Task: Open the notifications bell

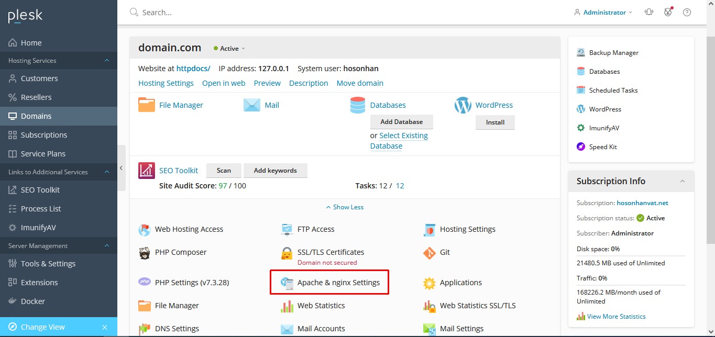Action: (648, 12)
